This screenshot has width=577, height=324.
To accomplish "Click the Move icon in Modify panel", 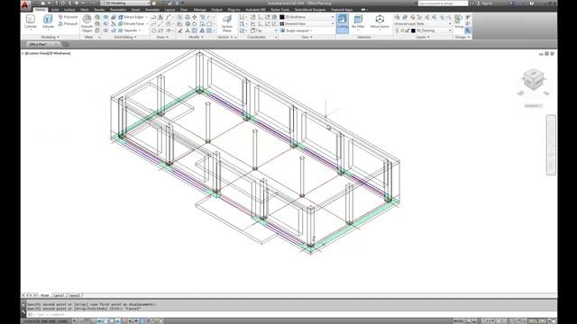I will click(x=195, y=17).
